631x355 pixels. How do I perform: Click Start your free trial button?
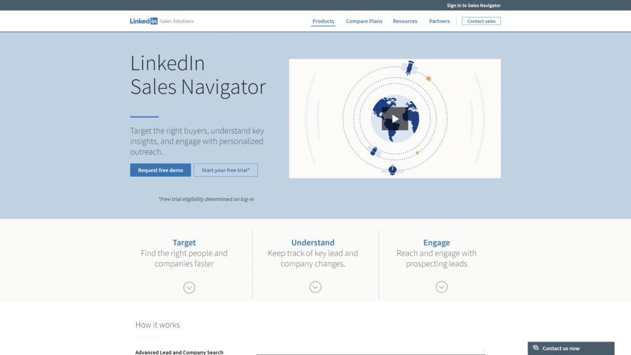point(226,170)
